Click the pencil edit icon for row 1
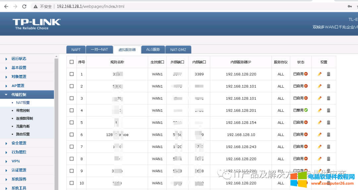Screen dimensions: 358x190 (320, 74)
